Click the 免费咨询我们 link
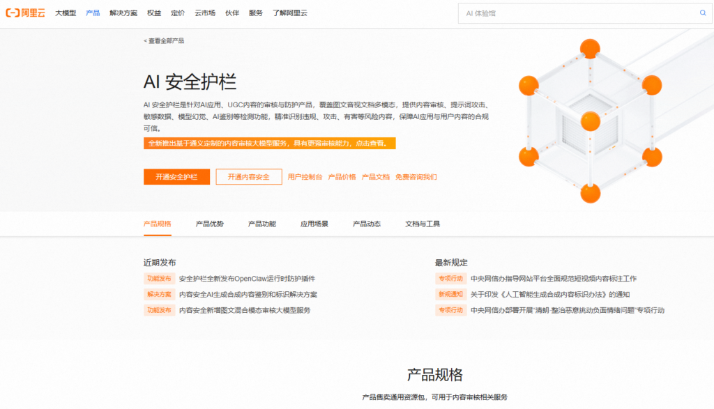This screenshot has width=714, height=409. 416,177
